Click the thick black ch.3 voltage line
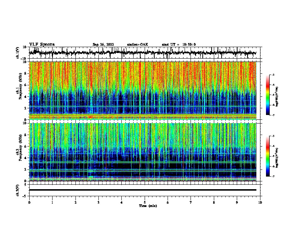Image resolution: width=293 pixels, height=227 pixels. point(143,190)
